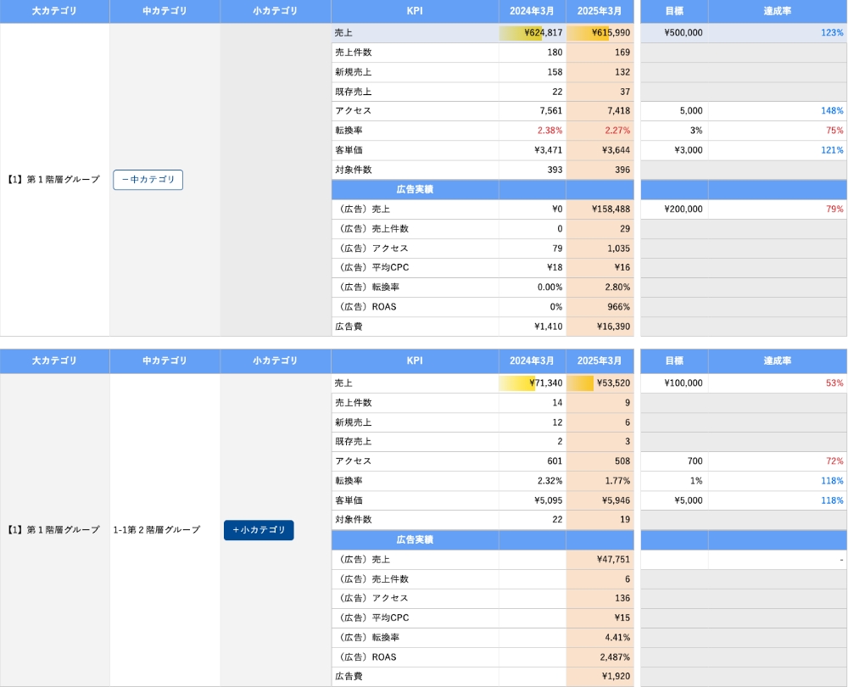848x687 pixels.
Task: Click the ¥71,340 sales data bar cell
Action: tap(533, 383)
